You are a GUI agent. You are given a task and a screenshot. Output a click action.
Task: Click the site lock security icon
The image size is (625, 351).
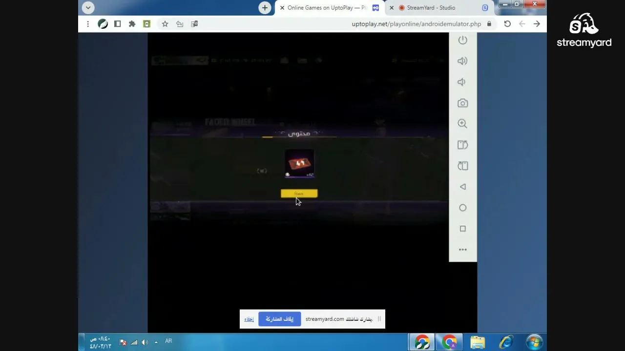[489, 24]
